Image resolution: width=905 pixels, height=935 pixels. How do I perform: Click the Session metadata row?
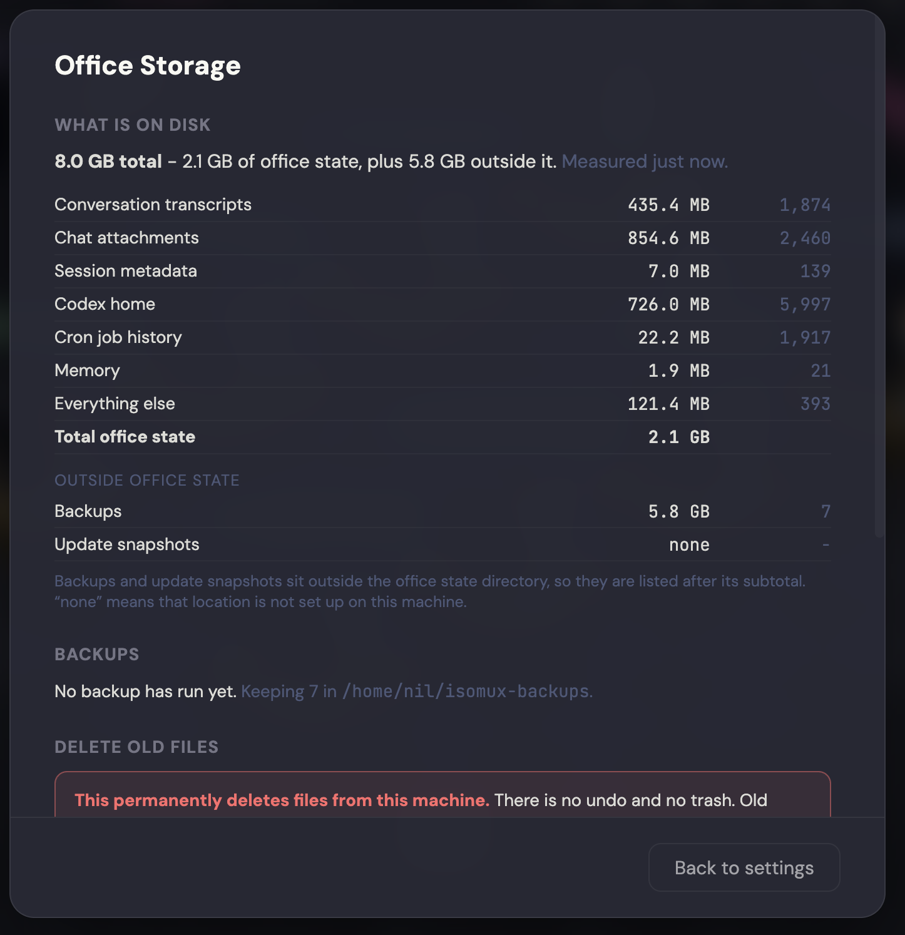(x=442, y=271)
